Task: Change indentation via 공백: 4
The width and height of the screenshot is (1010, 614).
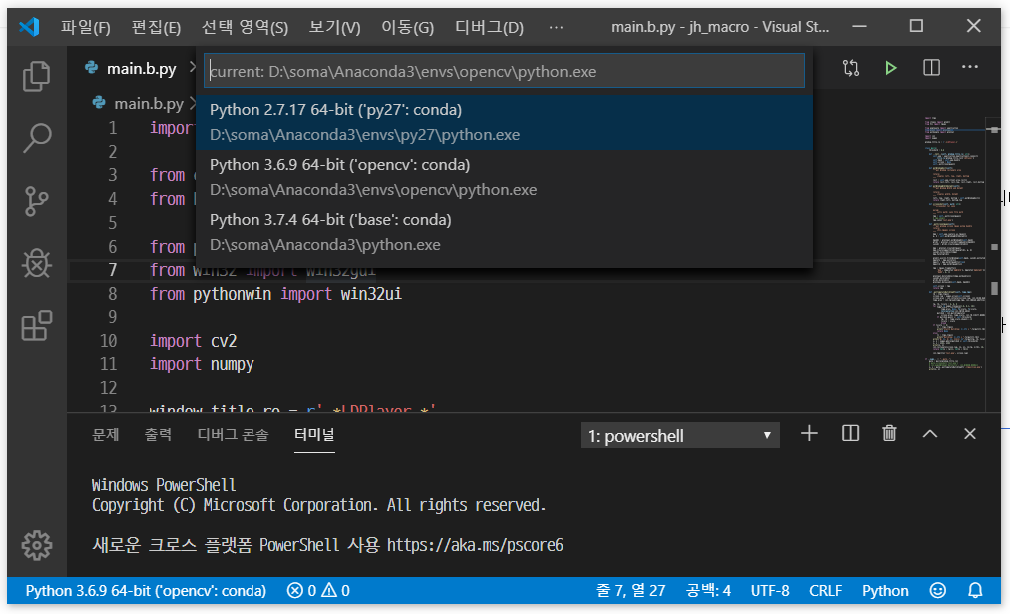Action: 708,591
